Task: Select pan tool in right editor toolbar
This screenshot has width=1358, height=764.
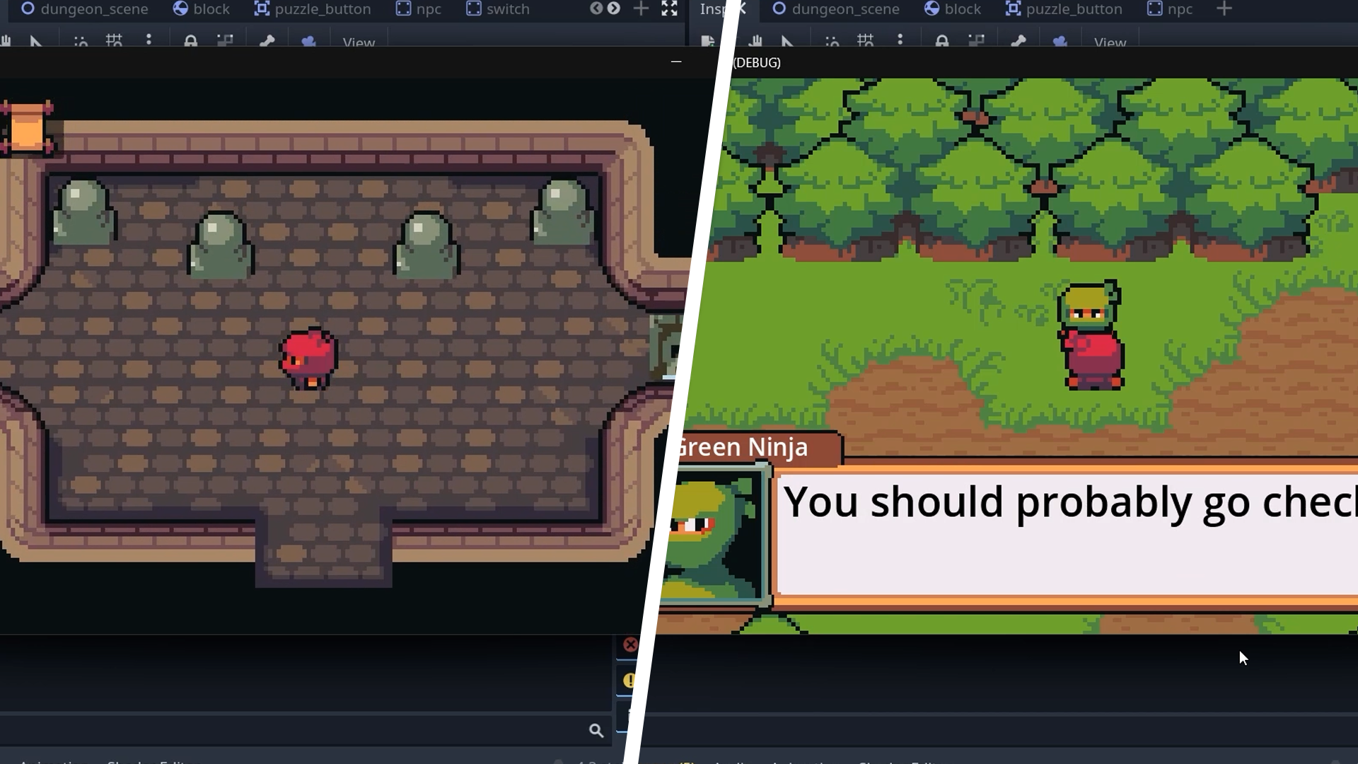Action: tap(756, 42)
